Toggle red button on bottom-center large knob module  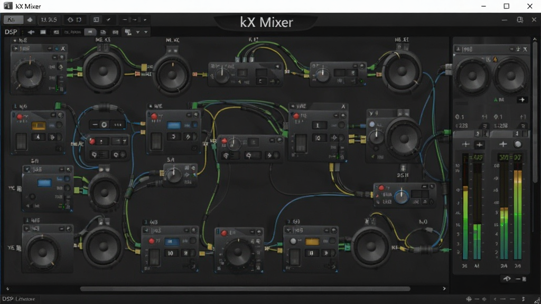(x=224, y=233)
